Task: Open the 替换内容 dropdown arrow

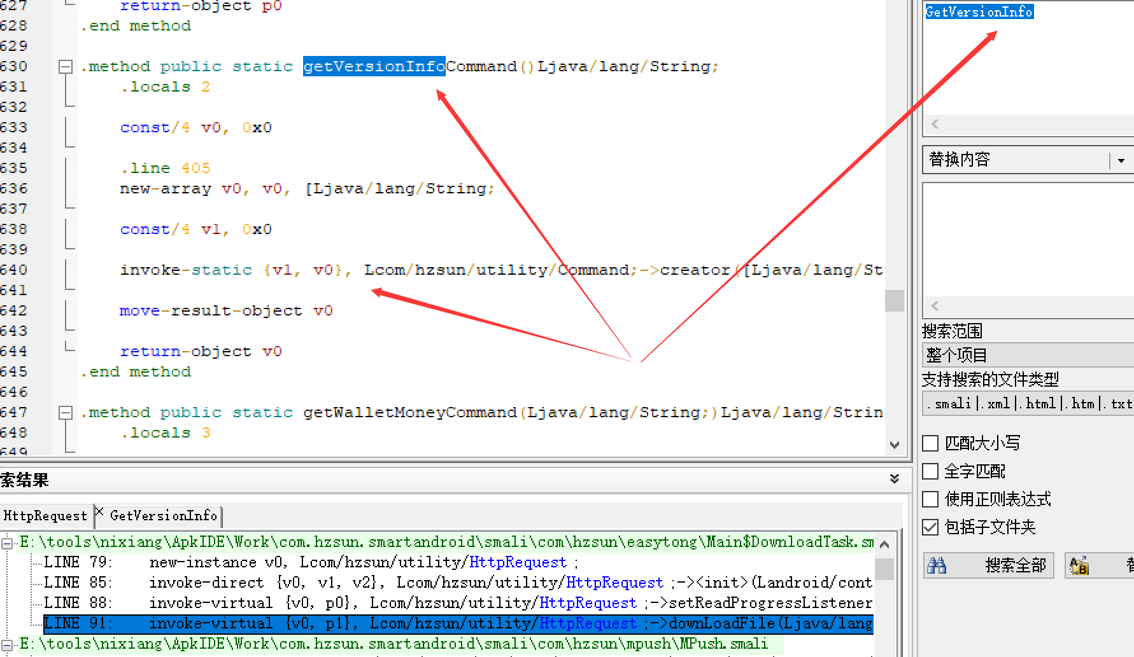Action: pos(1121,160)
